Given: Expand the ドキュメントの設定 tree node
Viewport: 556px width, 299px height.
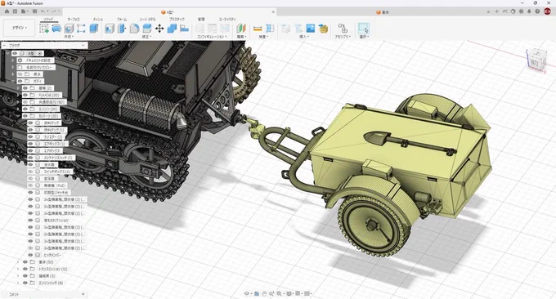Looking at the screenshot, I should pos(13,60).
